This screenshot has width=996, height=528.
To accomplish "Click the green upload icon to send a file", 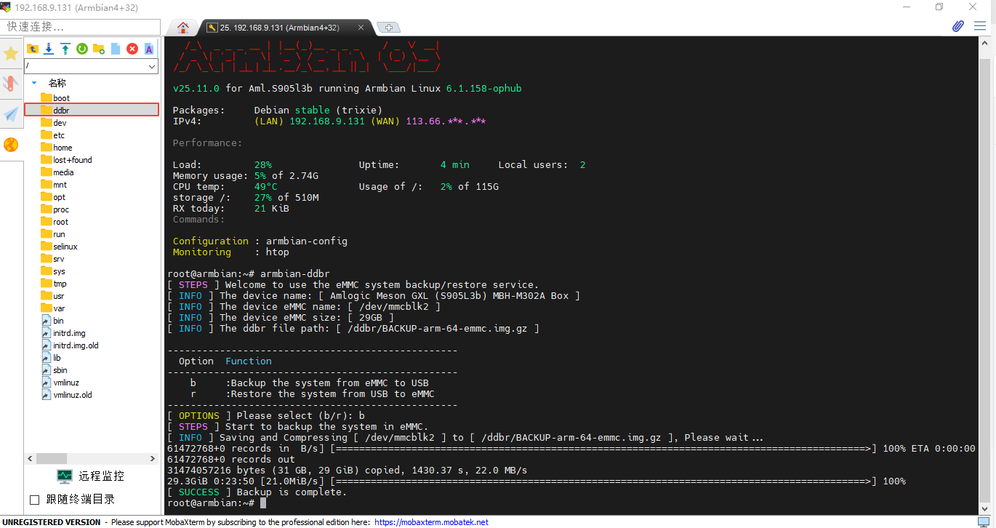I will click(x=65, y=48).
